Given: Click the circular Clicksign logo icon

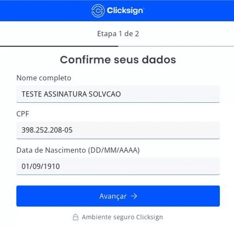Looking at the screenshot, I should coord(98,11).
